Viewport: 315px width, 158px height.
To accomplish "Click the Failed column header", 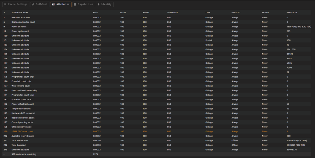I will 265,13.
